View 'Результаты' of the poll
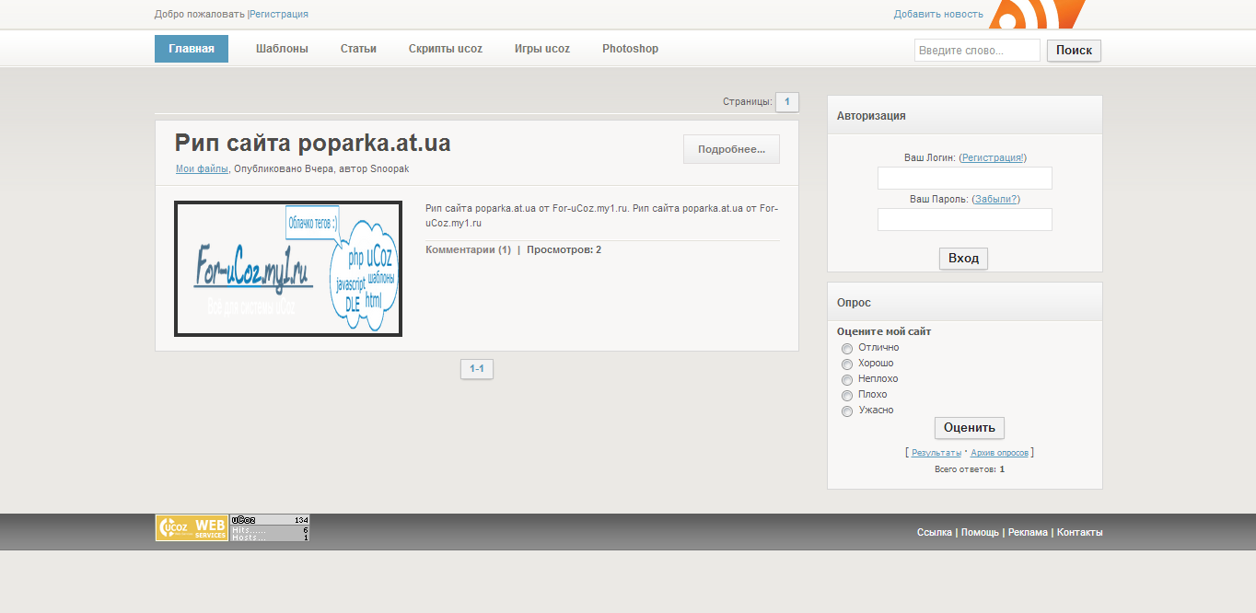Image resolution: width=1256 pixels, height=613 pixels. (935, 452)
